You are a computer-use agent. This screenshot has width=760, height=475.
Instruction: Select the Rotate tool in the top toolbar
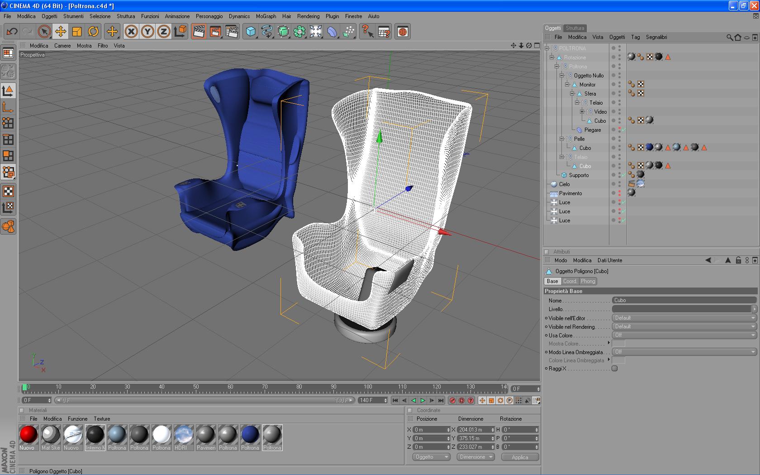tap(93, 31)
